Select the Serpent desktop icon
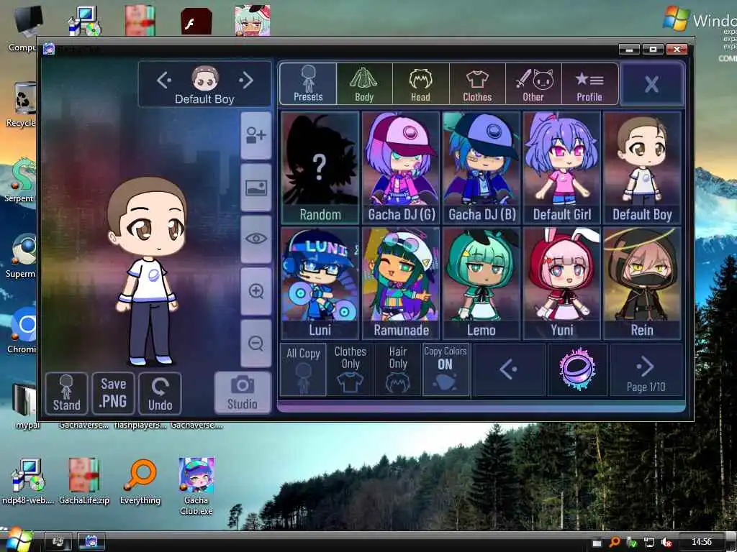Image resolution: width=737 pixels, height=552 pixels. point(19,180)
